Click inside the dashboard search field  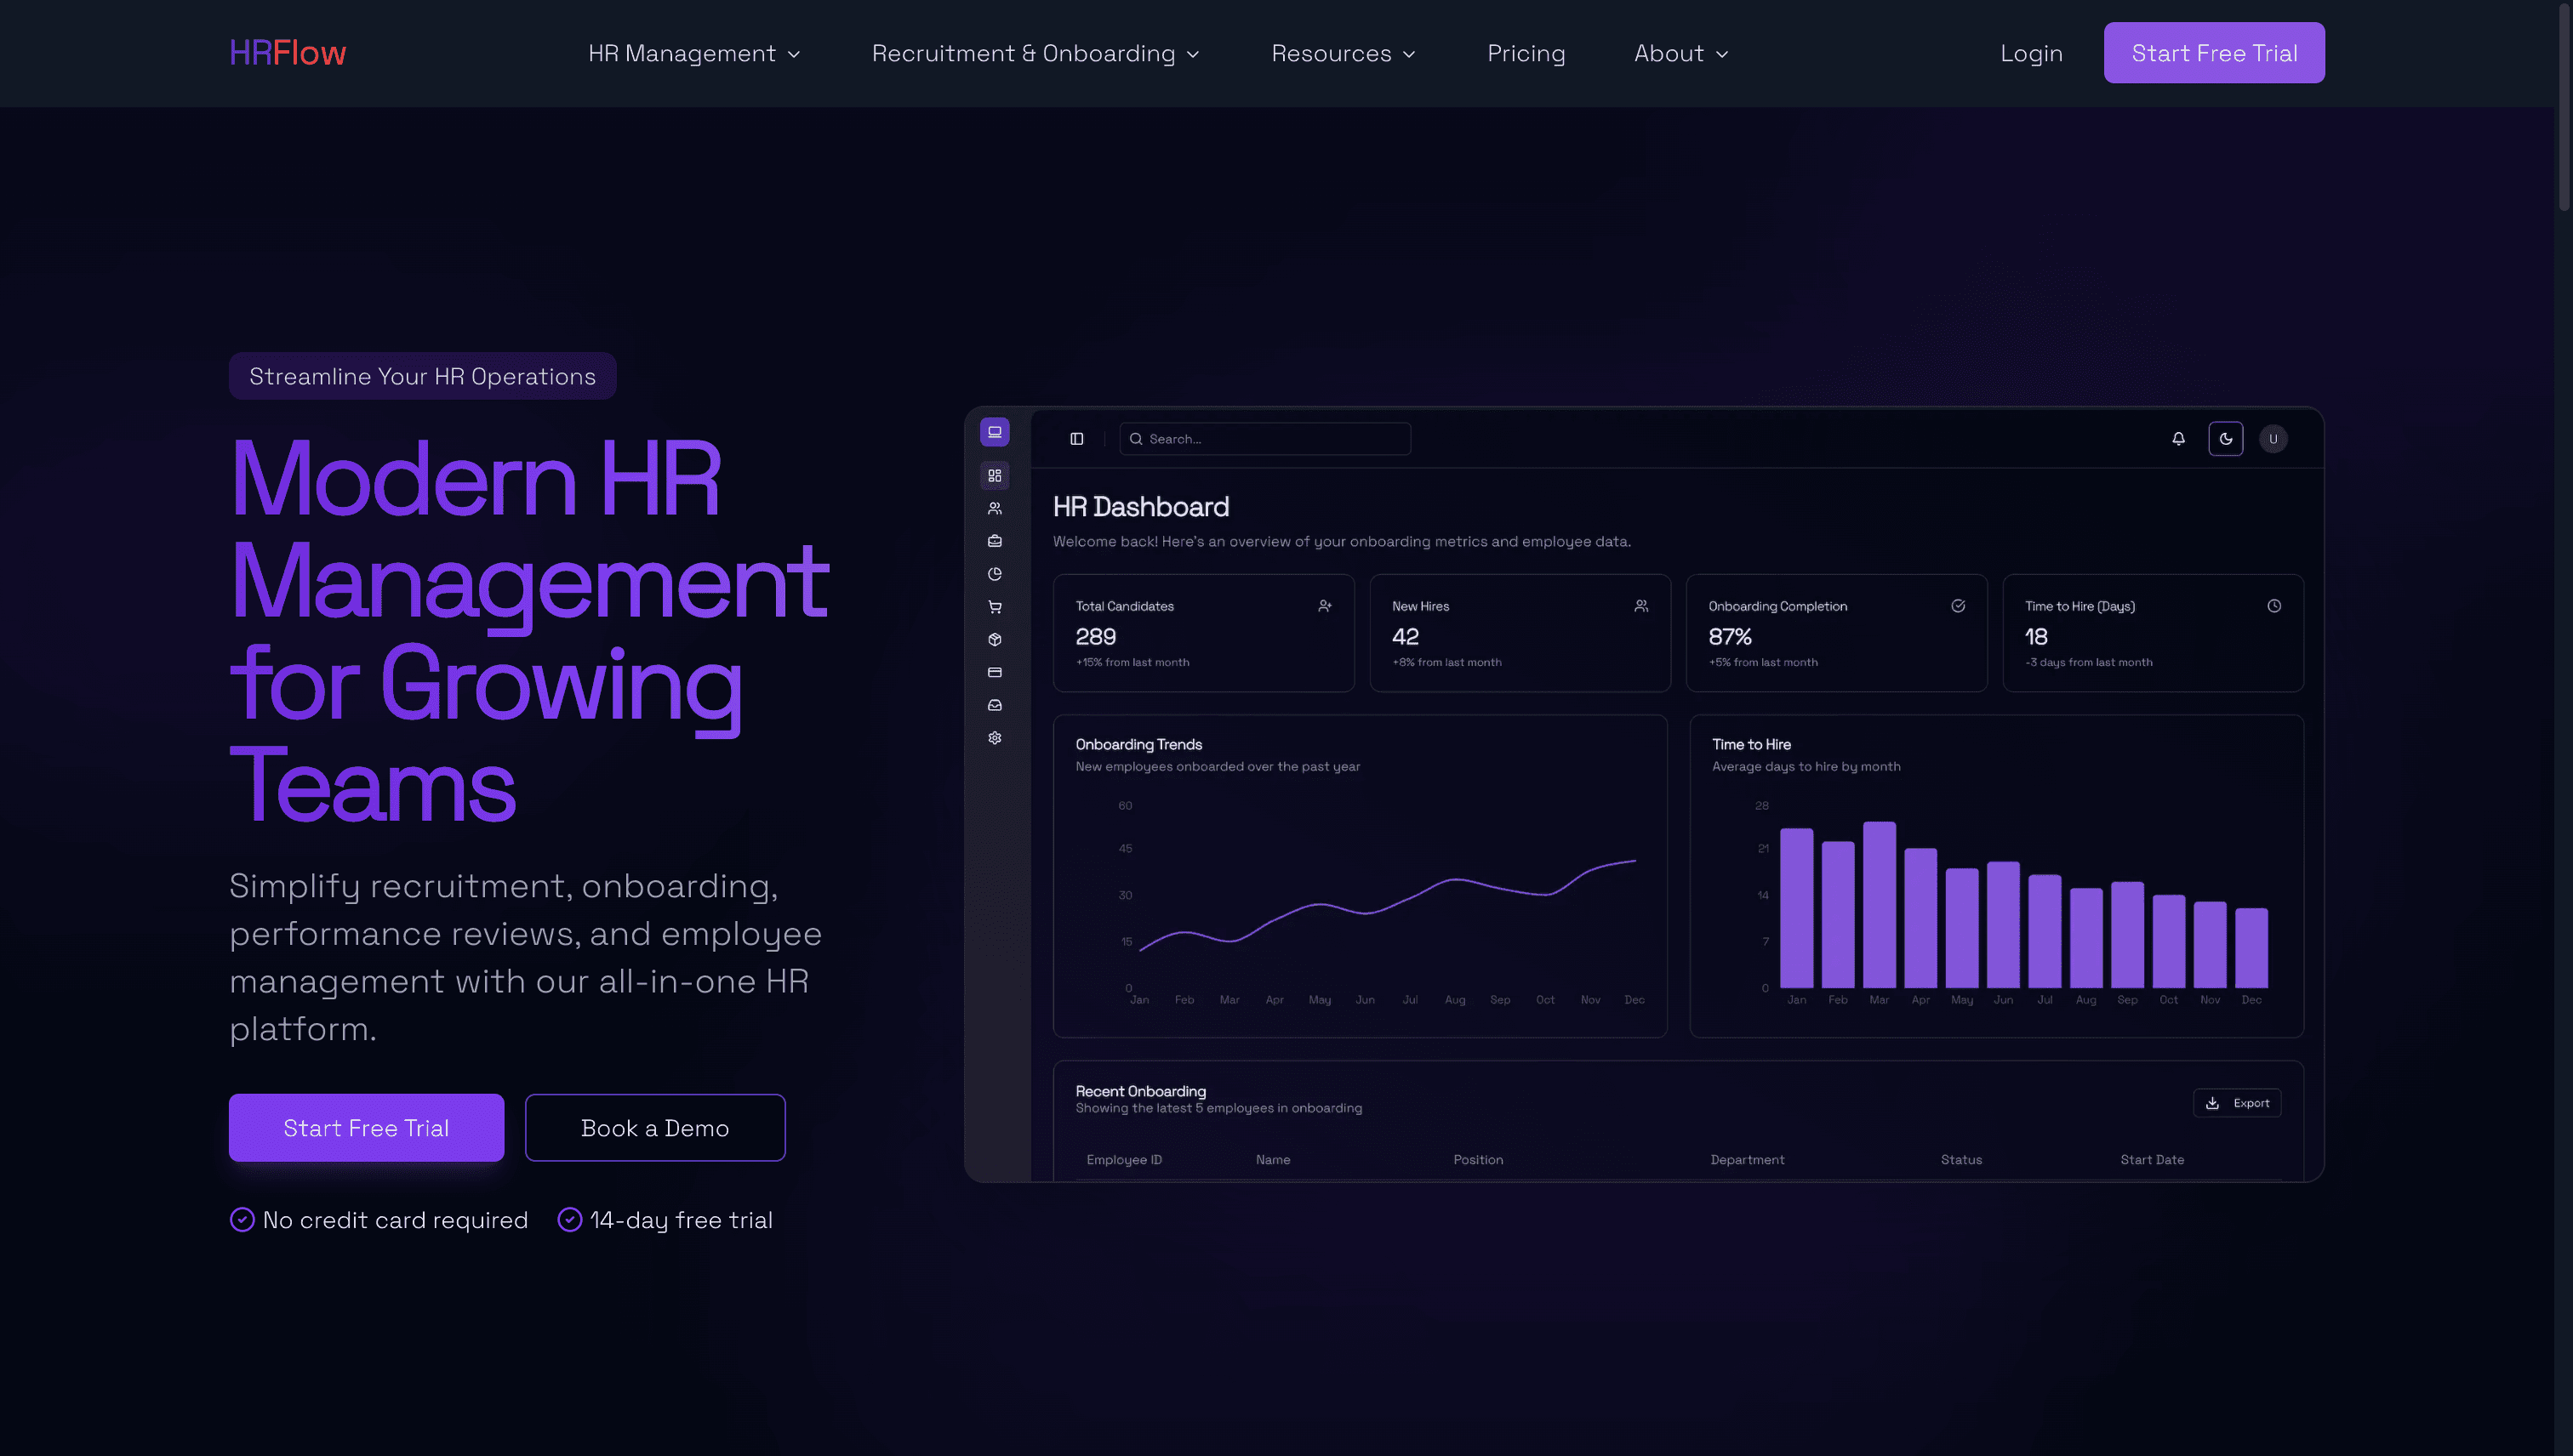1264,438
